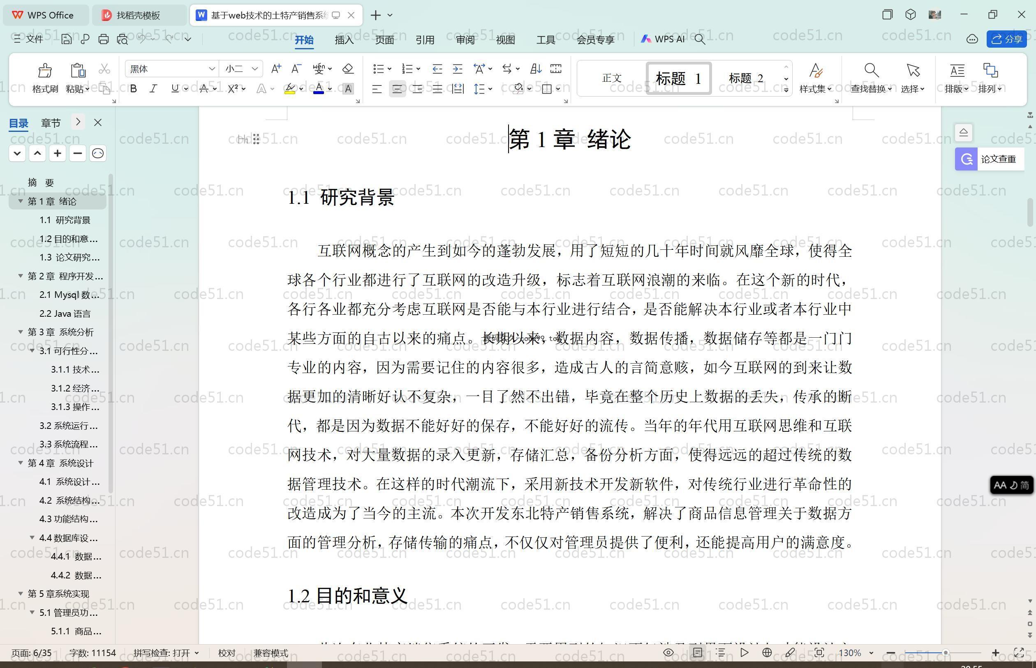Toggle Italic formatting
Image resolution: width=1036 pixels, height=668 pixels.
153,88
